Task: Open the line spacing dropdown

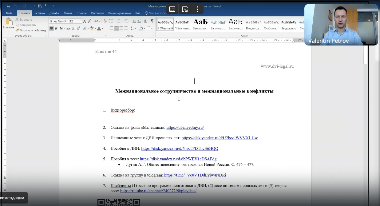Action: click(x=133, y=28)
